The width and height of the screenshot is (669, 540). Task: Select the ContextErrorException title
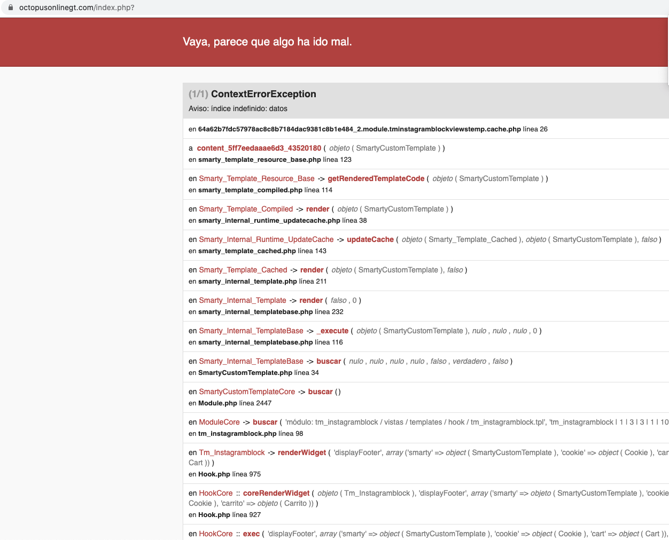[x=263, y=94]
